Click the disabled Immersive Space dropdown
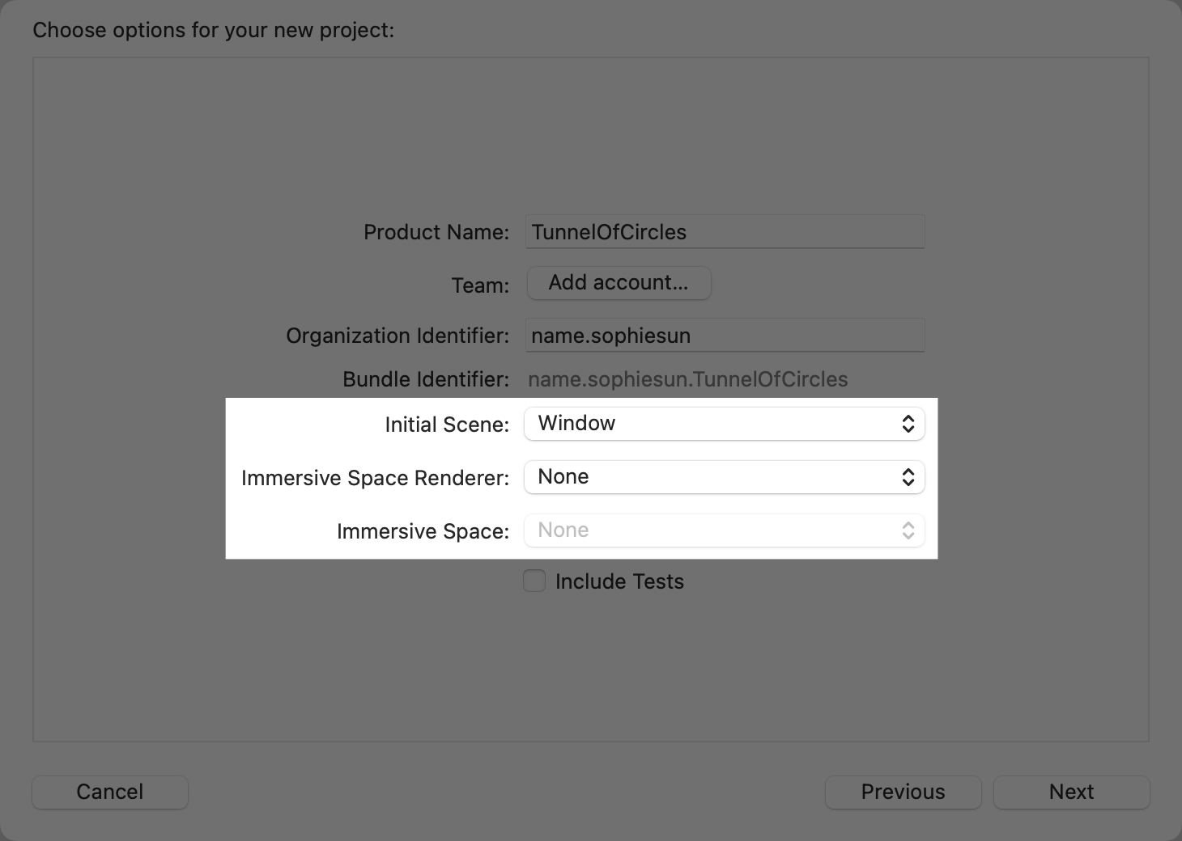 (725, 530)
